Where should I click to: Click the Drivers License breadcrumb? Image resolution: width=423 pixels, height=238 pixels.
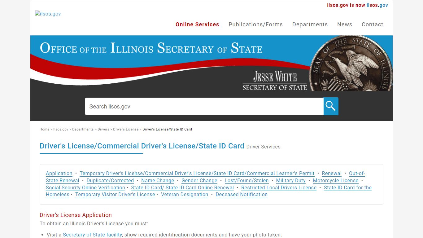(x=126, y=129)
